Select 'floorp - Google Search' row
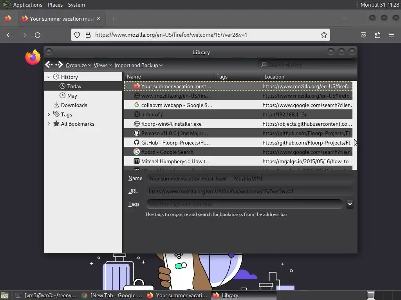Image resolution: width=401 pixels, height=300 pixels. (238, 152)
